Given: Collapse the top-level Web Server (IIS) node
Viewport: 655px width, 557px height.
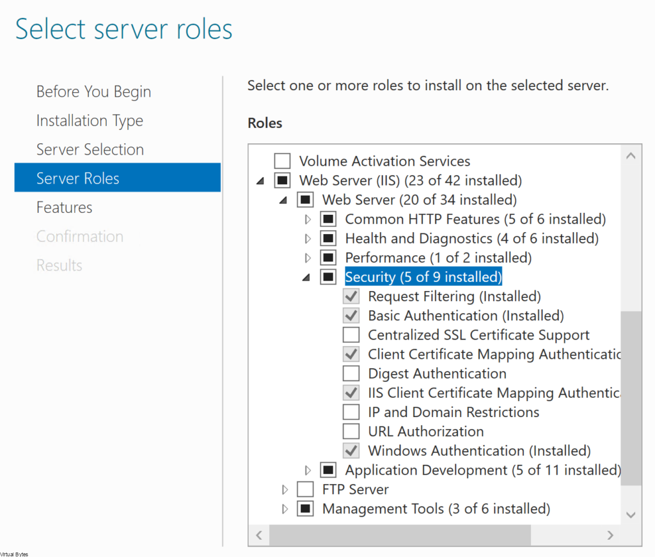Looking at the screenshot, I should coord(260,181).
